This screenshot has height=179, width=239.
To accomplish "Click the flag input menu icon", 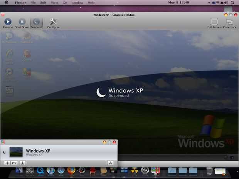I will [214, 3].
